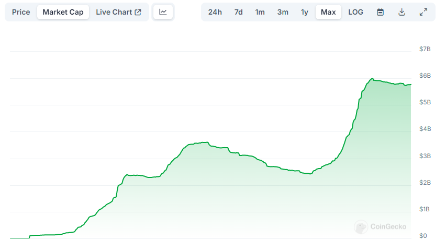Open the calendar date picker icon

[380, 12]
